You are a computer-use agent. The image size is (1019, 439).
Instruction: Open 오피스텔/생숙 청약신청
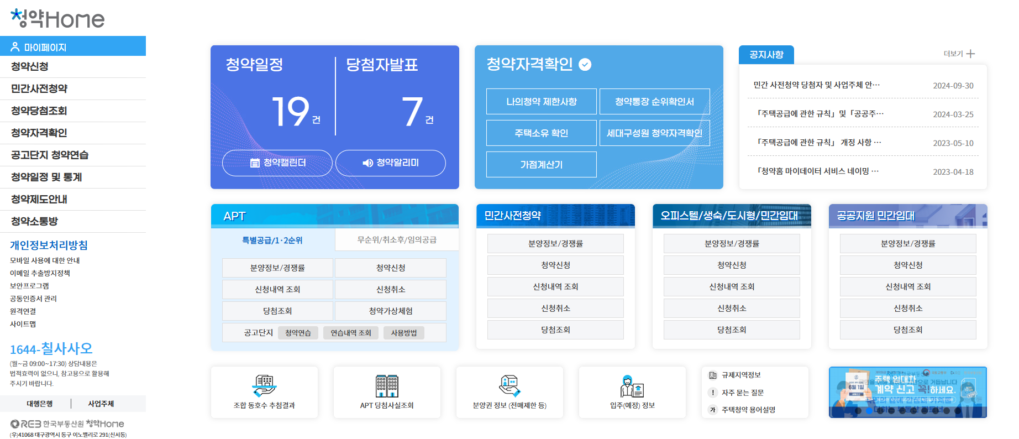click(x=732, y=265)
